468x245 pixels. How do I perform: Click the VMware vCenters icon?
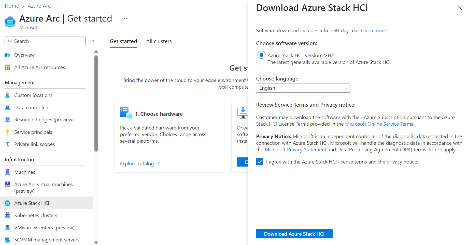click(x=8, y=227)
